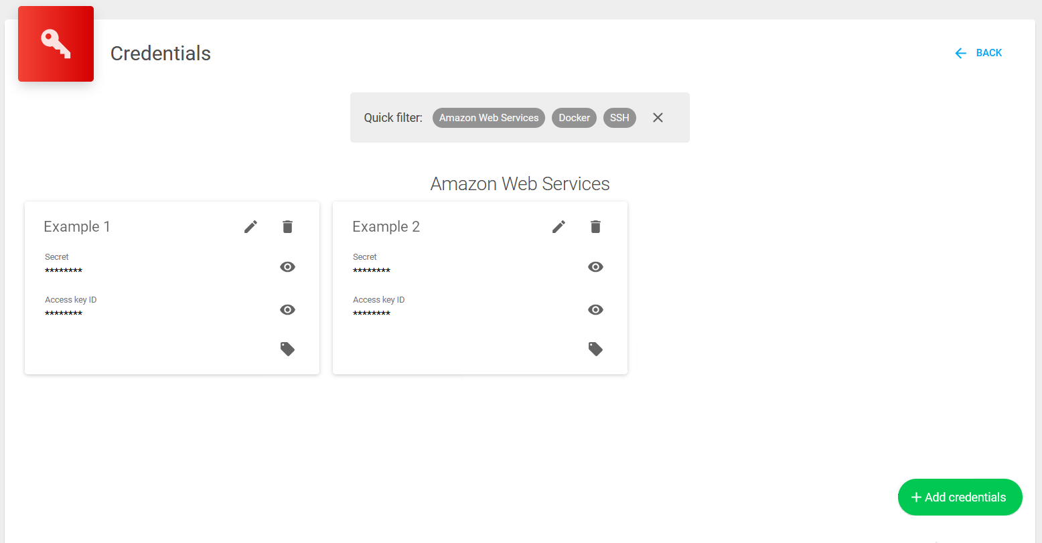Show Access key ID for Example 1

click(x=287, y=310)
